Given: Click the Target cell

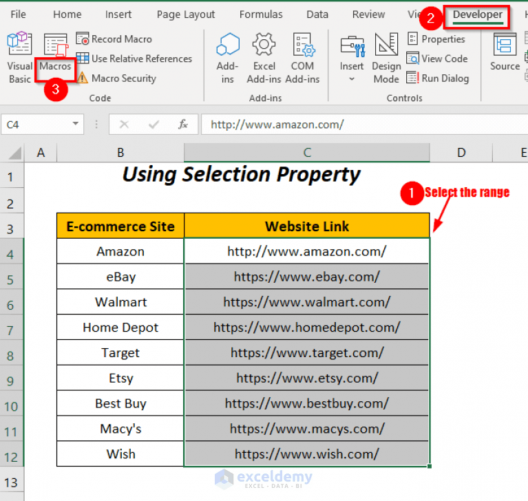Looking at the screenshot, I should [x=120, y=352].
